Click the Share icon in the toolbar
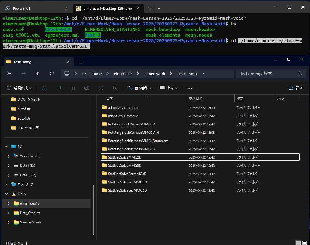The image size is (310, 245). (101, 88)
